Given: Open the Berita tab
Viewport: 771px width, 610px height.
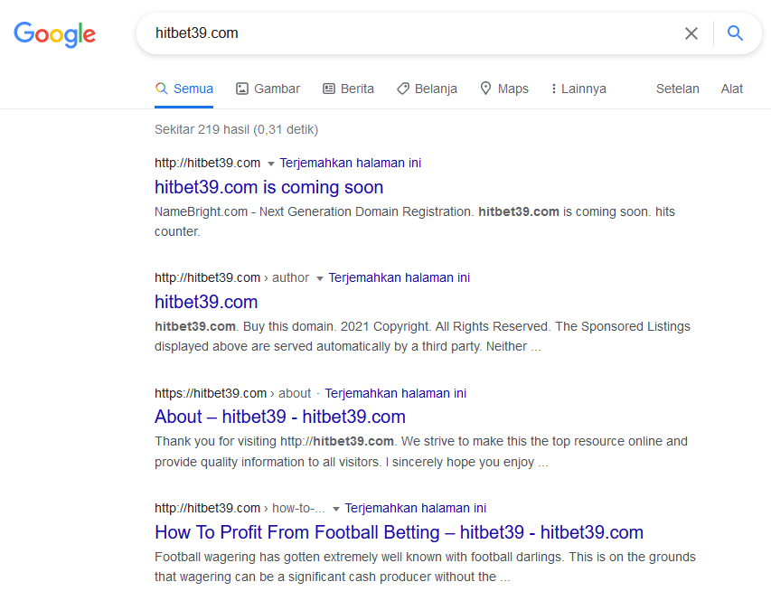Looking at the screenshot, I should pos(348,89).
